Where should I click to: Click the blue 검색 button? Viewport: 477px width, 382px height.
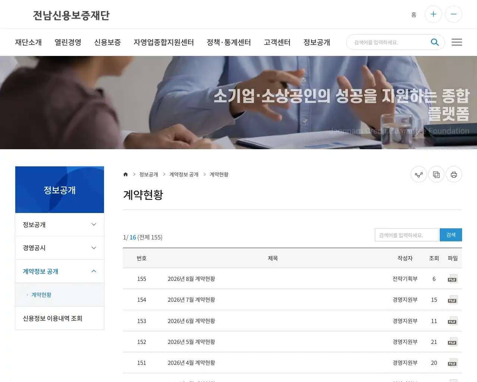[x=451, y=235]
